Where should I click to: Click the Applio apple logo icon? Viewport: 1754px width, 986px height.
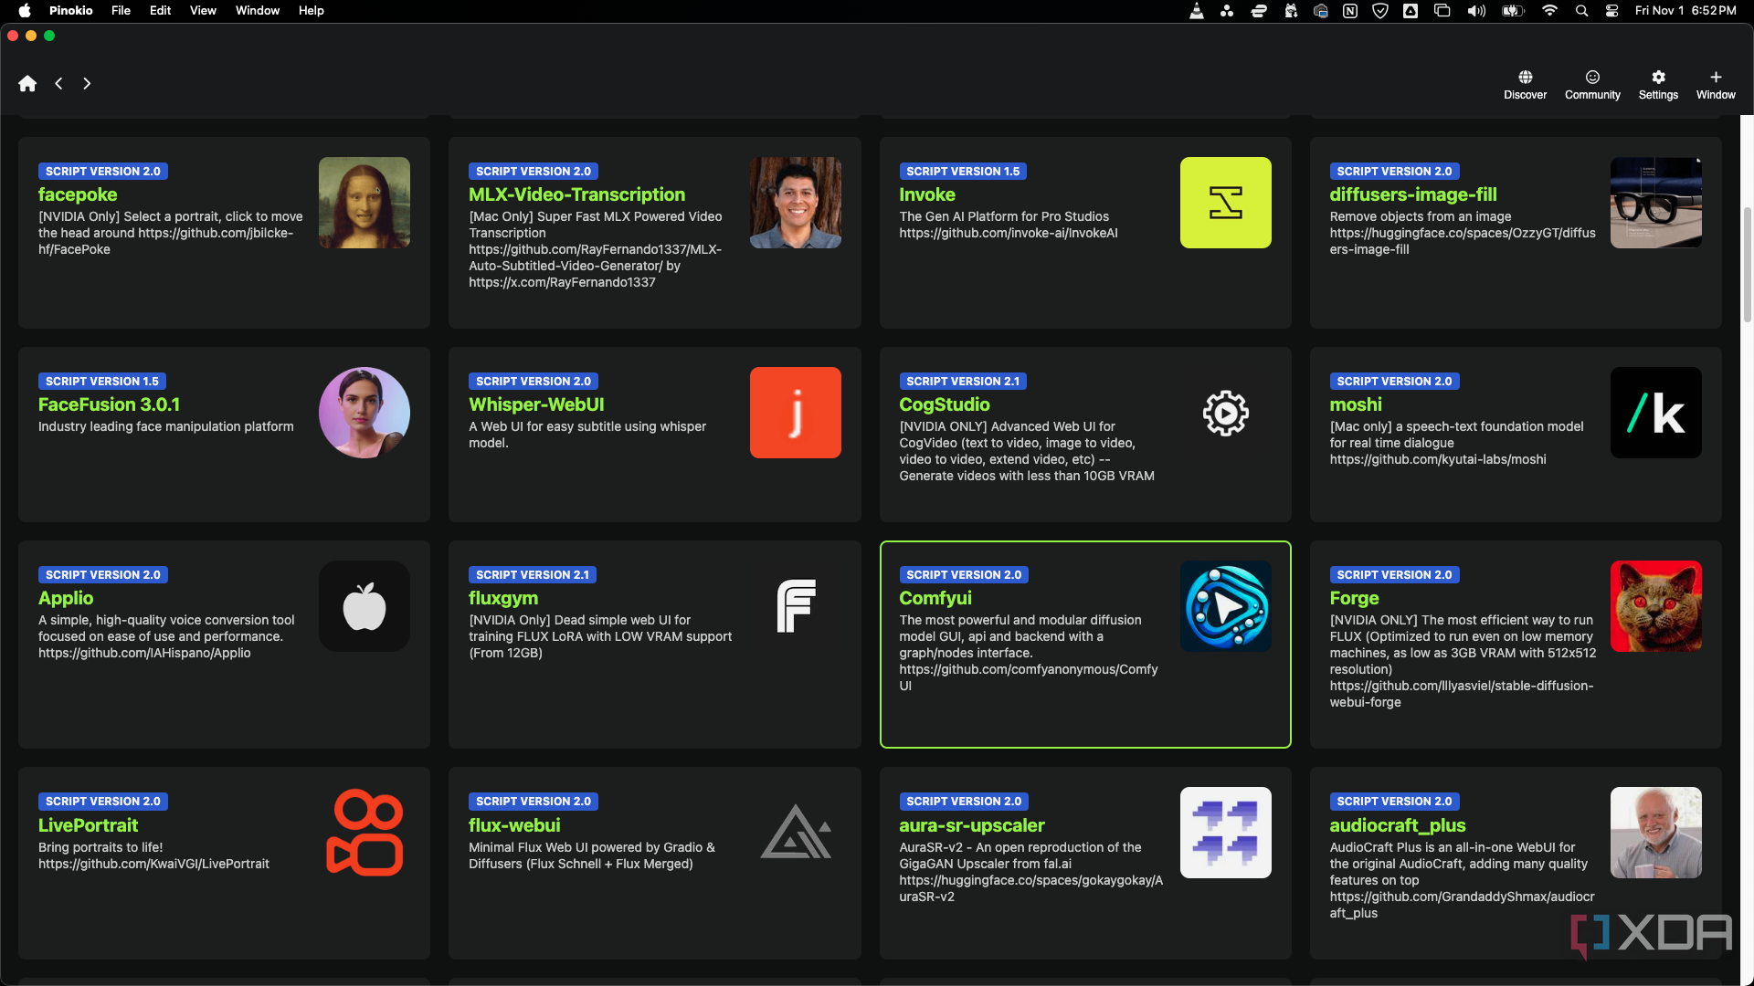click(364, 605)
